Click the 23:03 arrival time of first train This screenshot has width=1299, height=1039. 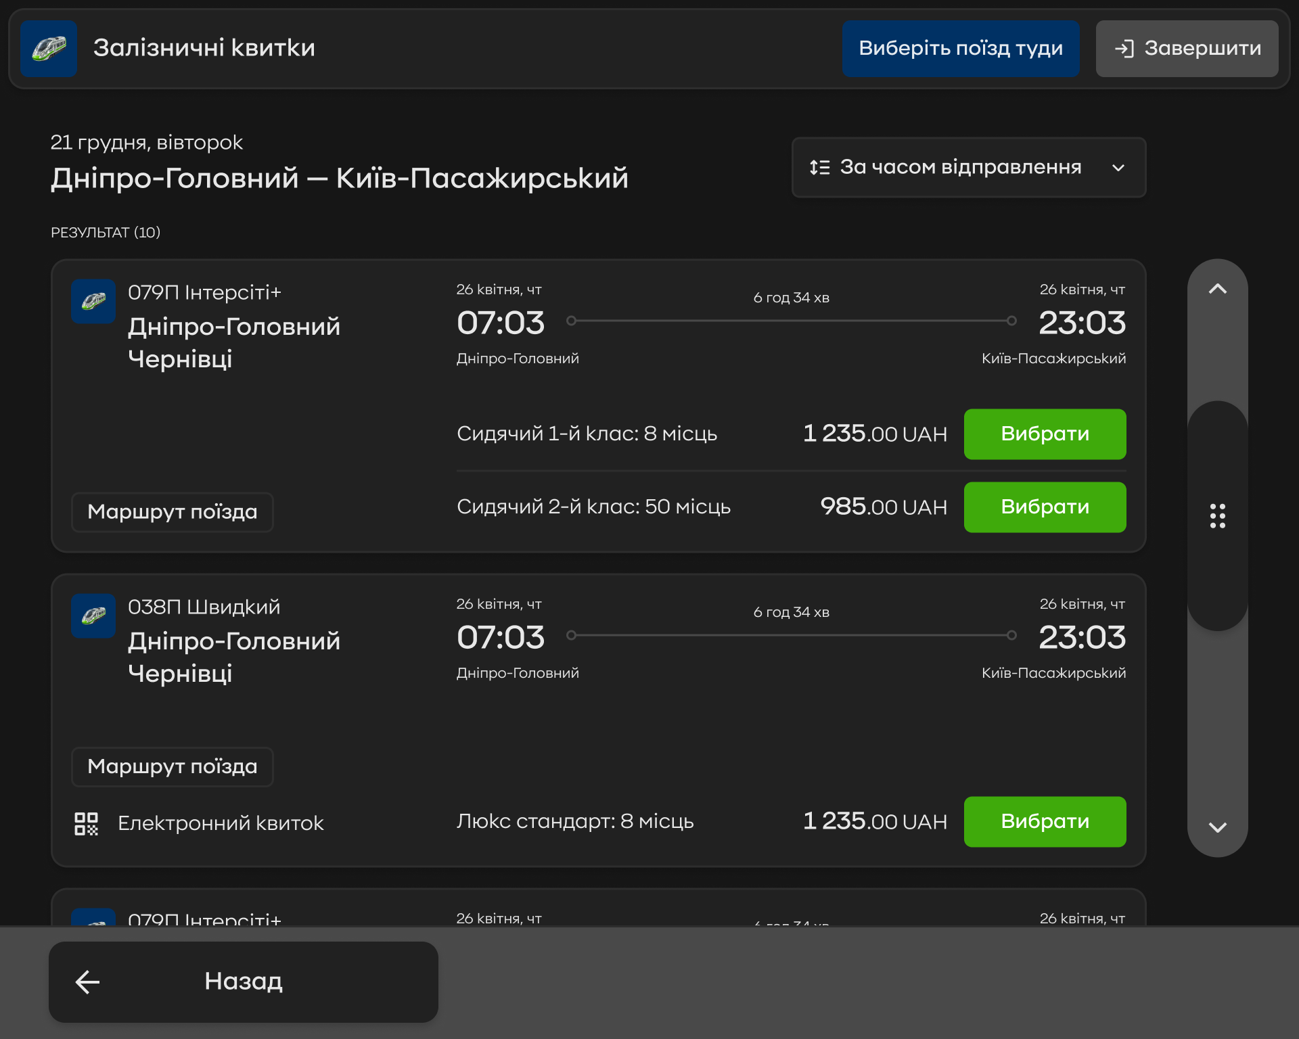pyautogui.click(x=1082, y=323)
